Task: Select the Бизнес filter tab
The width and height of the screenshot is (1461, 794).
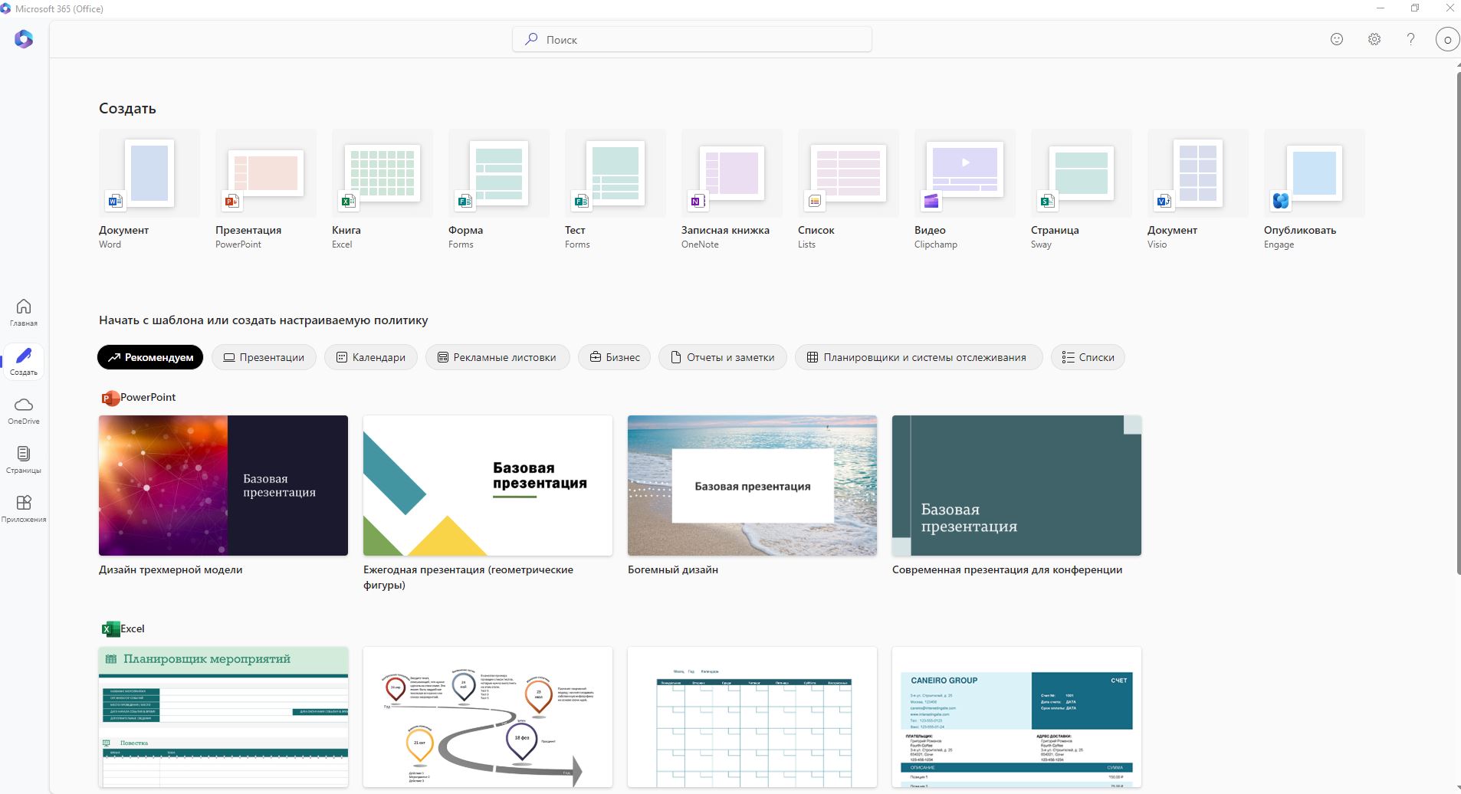Action: point(614,357)
